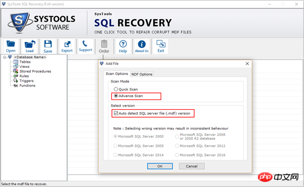Minimize the SysTools SQL Recovery window
304x187 pixels.
pyautogui.click(x=270, y=4)
